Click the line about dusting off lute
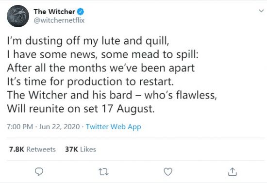 (x=88, y=41)
